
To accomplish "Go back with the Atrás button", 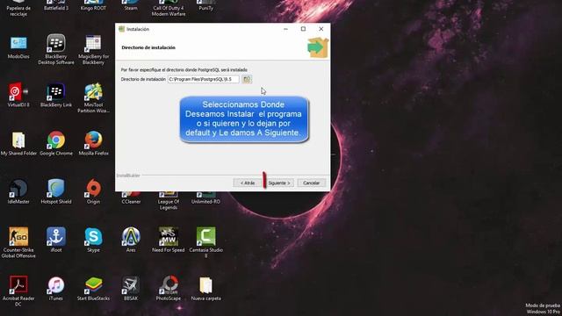I will point(248,183).
